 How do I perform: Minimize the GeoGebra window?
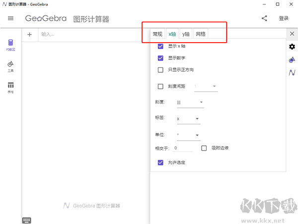pos(264,4)
